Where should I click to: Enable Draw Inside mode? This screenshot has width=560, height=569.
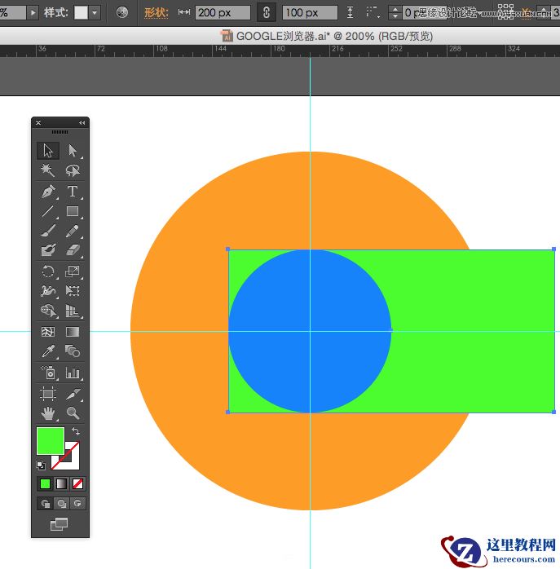[x=77, y=503]
